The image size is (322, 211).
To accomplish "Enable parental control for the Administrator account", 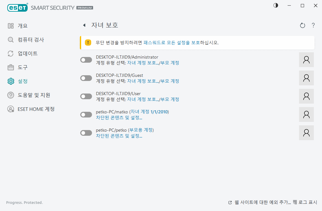I will 86,60.
